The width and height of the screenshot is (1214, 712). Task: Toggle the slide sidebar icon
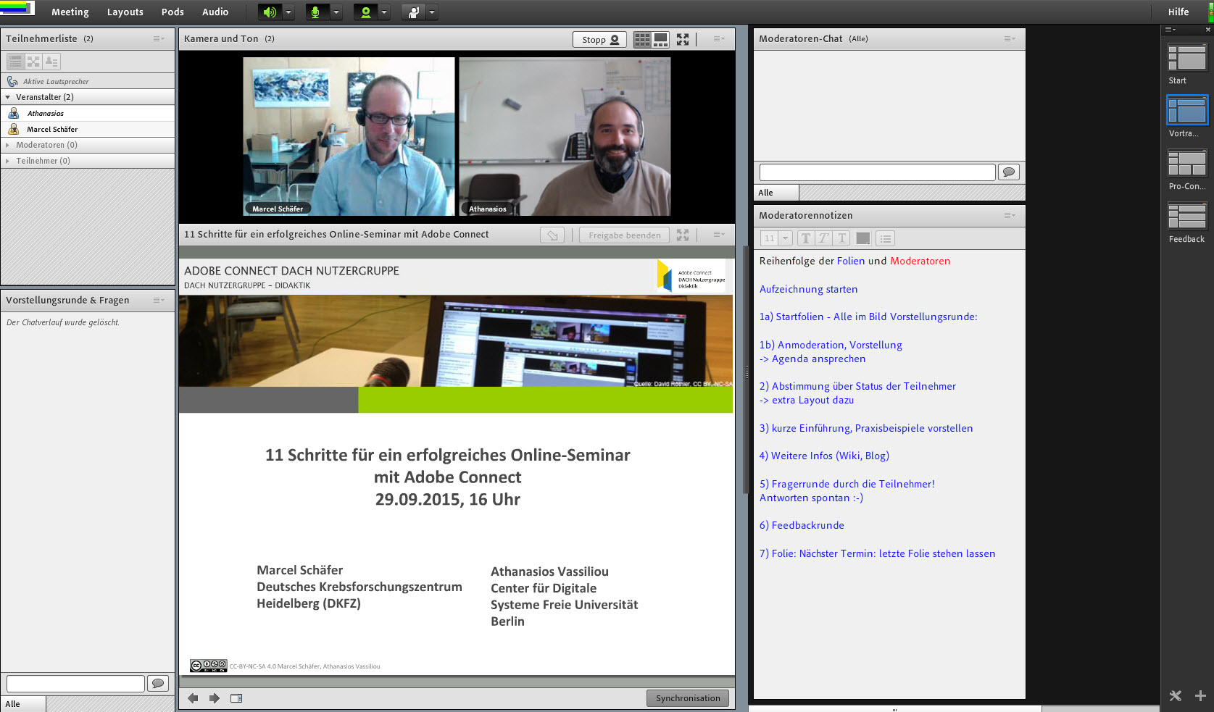[x=236, y=698]
